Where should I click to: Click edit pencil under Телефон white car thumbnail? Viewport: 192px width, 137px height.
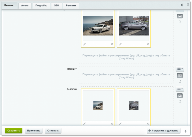(84, 124)
